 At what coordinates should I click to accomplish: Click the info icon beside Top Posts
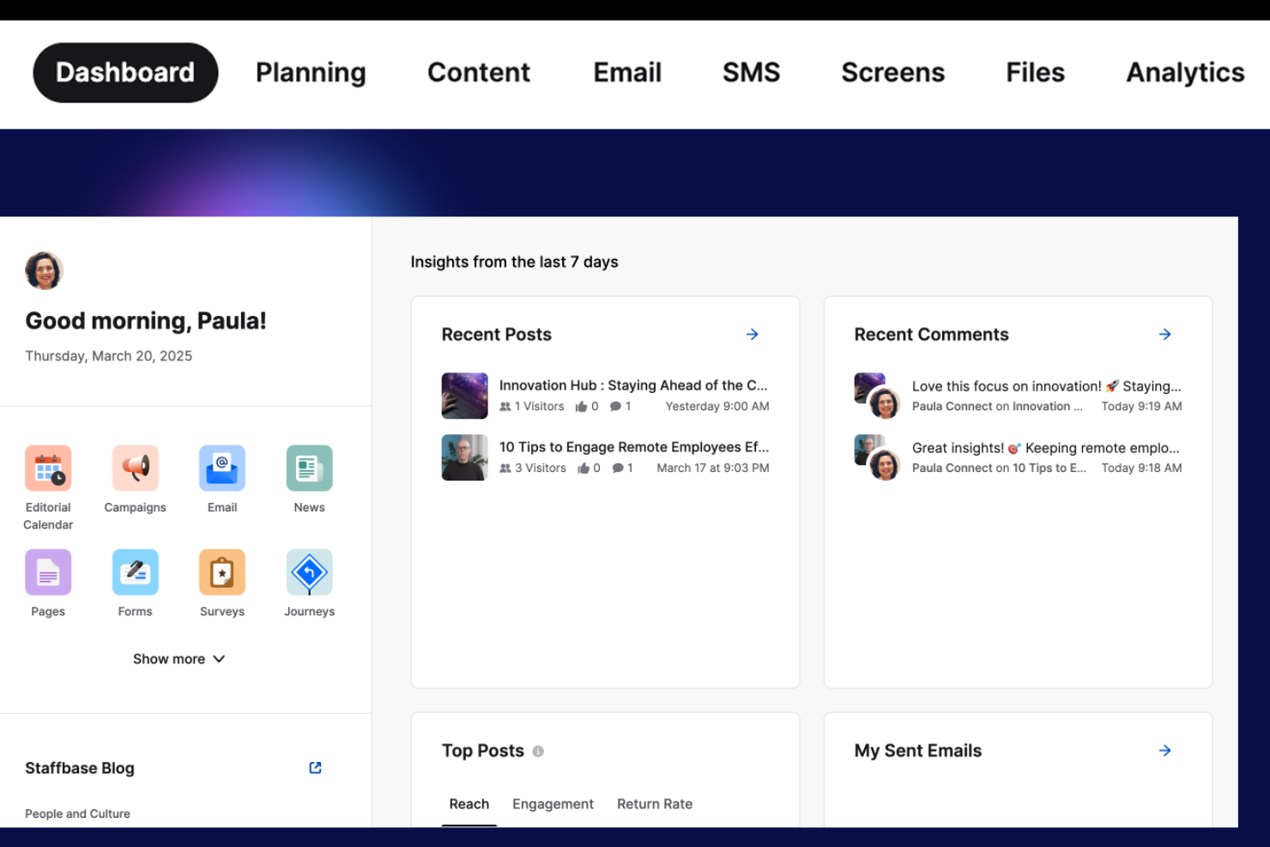pyautogui.click(x=538, y=750)
